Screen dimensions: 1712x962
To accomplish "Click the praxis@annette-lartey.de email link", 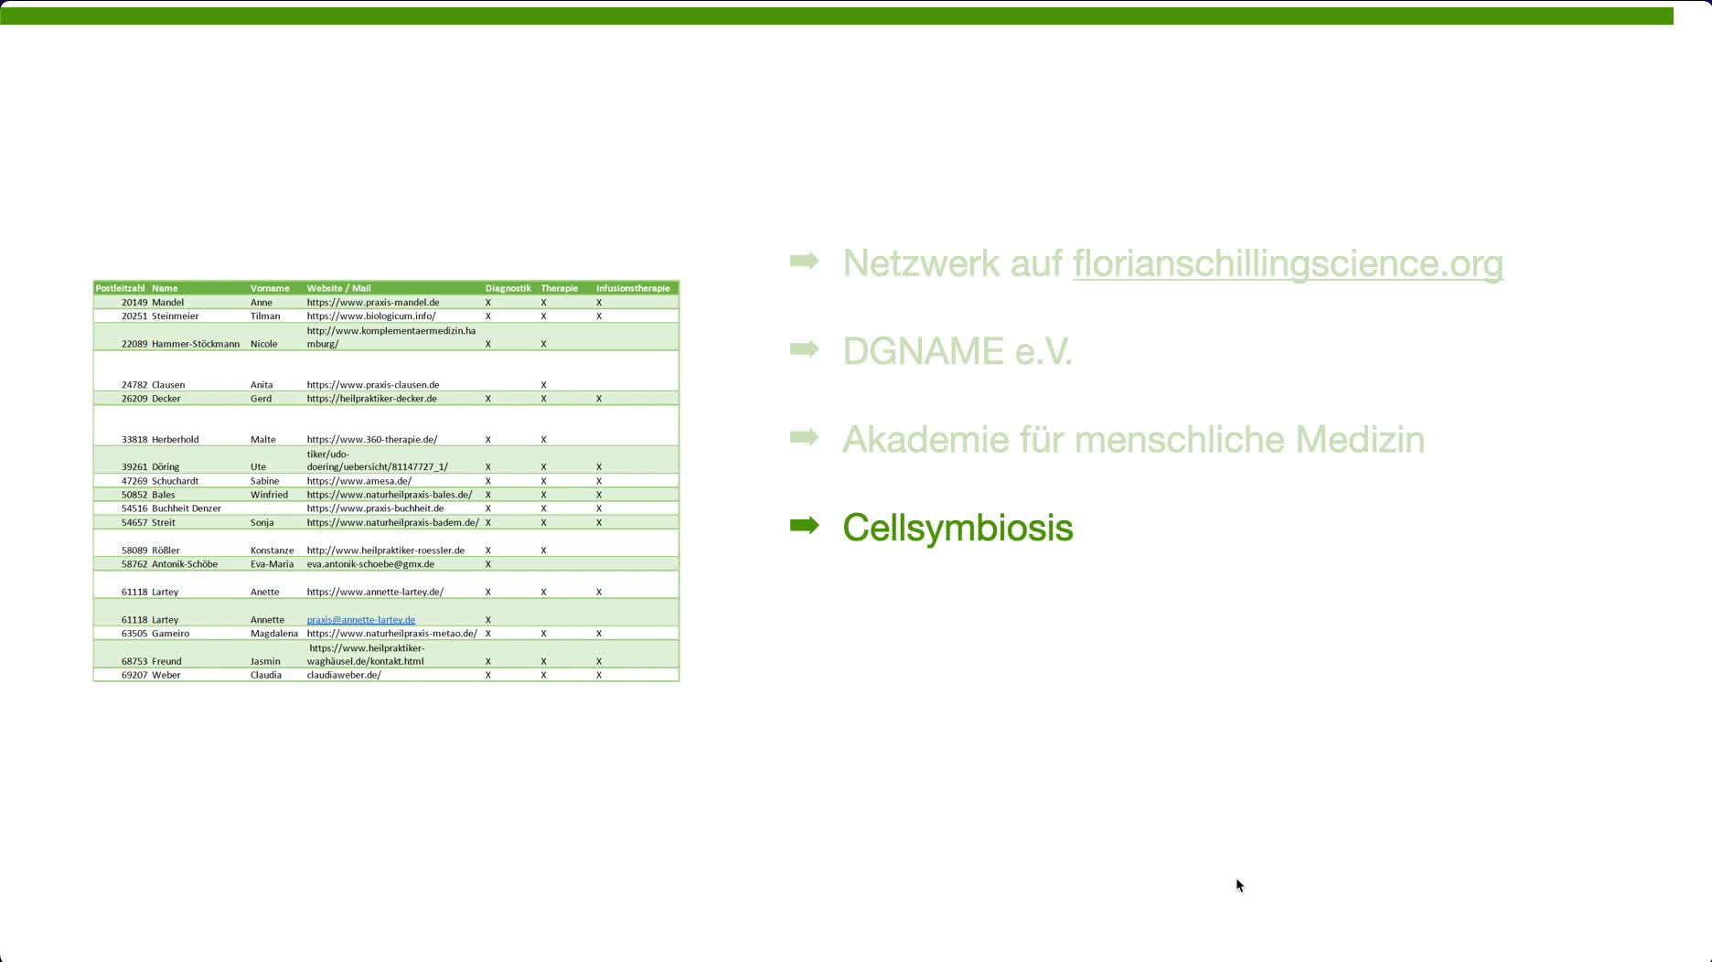I will click(360, 620).
